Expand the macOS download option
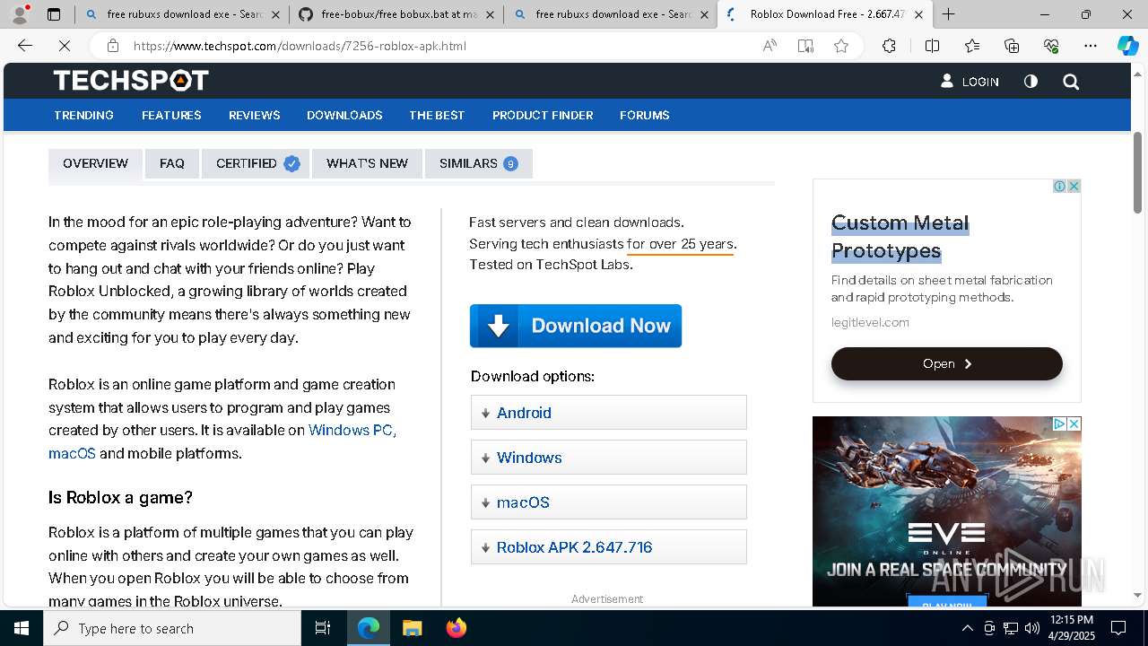The width and height of the screenshot is (1148, 646). 608,502
